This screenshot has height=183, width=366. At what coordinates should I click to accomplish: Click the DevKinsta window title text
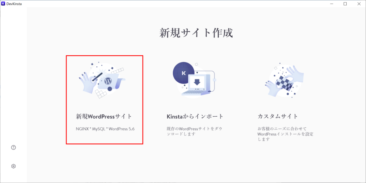[x=14, y=4]
